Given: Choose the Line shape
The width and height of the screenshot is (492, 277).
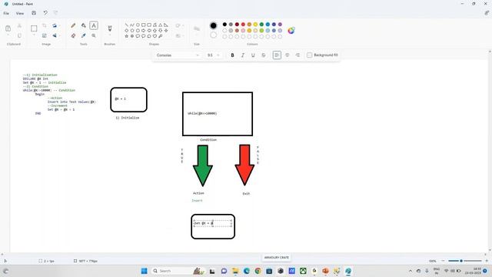Looking at the screenshot, I should point(126,25).
